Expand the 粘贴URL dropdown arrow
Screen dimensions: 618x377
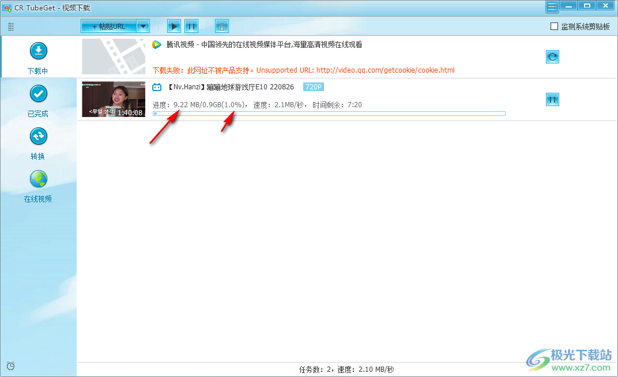[x=143, y=27]
